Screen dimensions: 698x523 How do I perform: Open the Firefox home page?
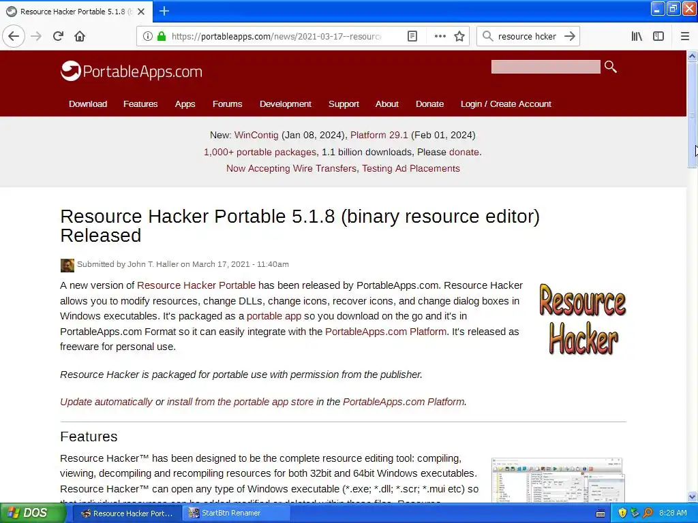80,36
